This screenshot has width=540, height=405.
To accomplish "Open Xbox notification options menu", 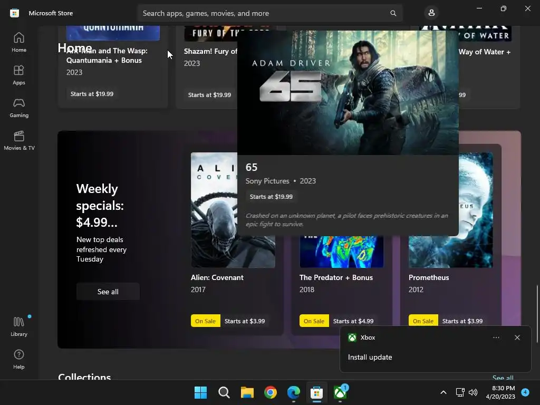I will coord(496,337).
